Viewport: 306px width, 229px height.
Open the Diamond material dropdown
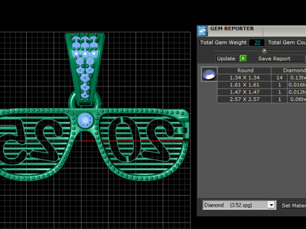tap(239, 205)
